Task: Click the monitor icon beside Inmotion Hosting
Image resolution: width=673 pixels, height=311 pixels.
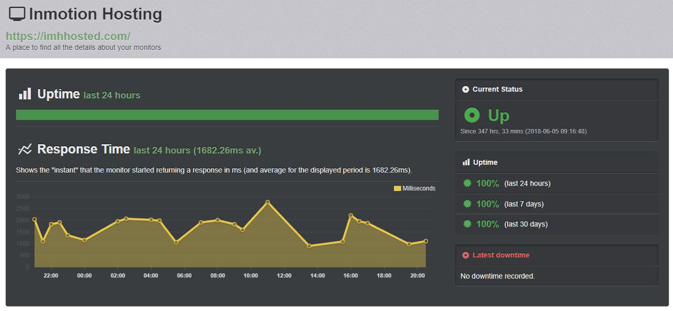Action: pyautogui.click(x=17, y=14)
